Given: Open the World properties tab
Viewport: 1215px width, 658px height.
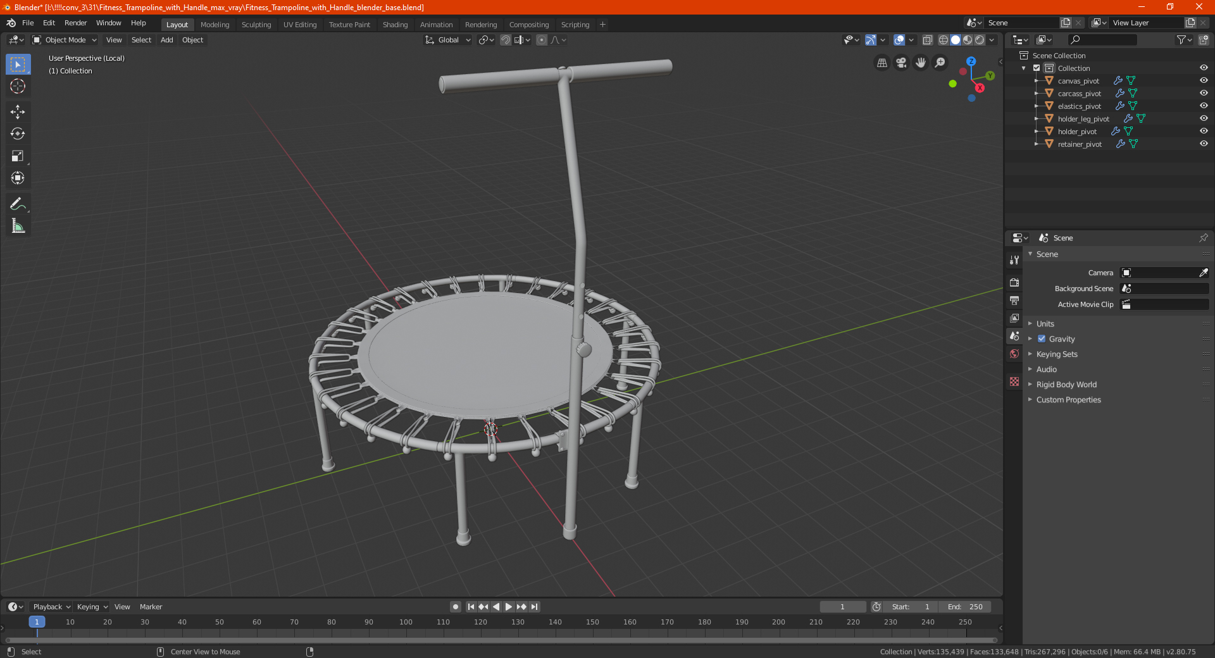Looking at the screenshot, I should tap(1014, 354).
